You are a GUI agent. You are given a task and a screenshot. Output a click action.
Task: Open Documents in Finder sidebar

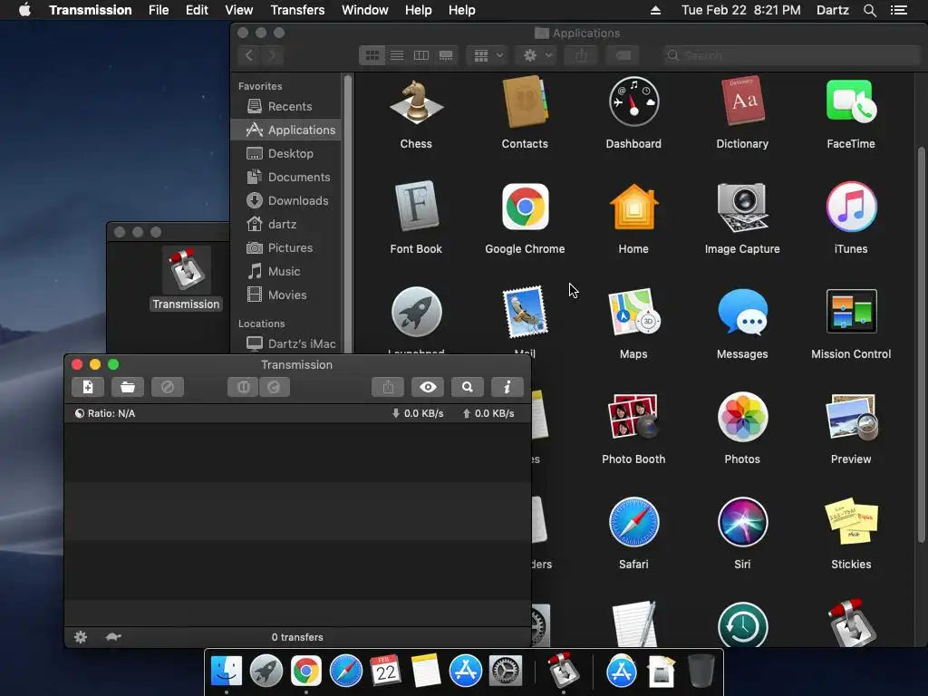[285, 177]
